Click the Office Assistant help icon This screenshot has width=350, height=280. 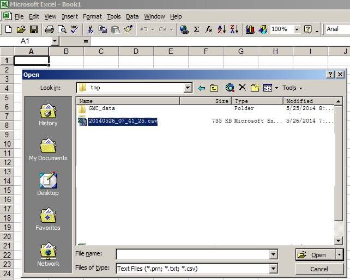pyautogui.click(x=308, y=29)
